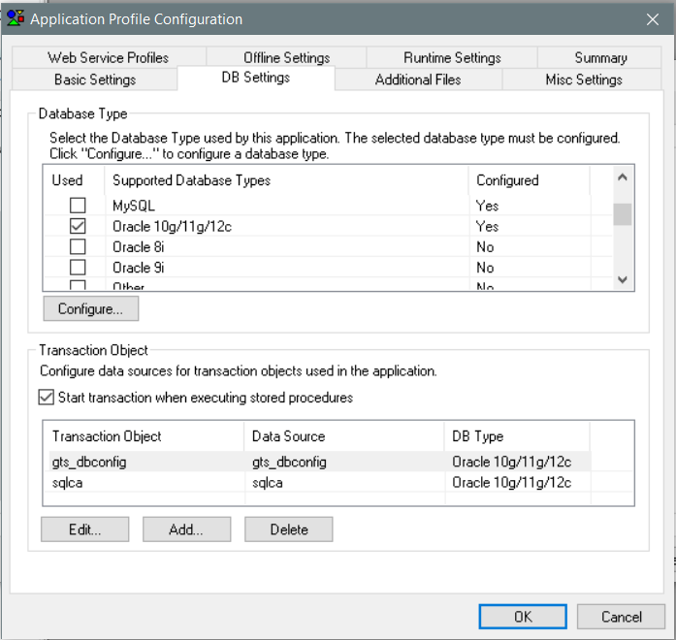Switch to Additional Files tab
The width and height of the screenshot is (676, 640).
click(418, 80)
